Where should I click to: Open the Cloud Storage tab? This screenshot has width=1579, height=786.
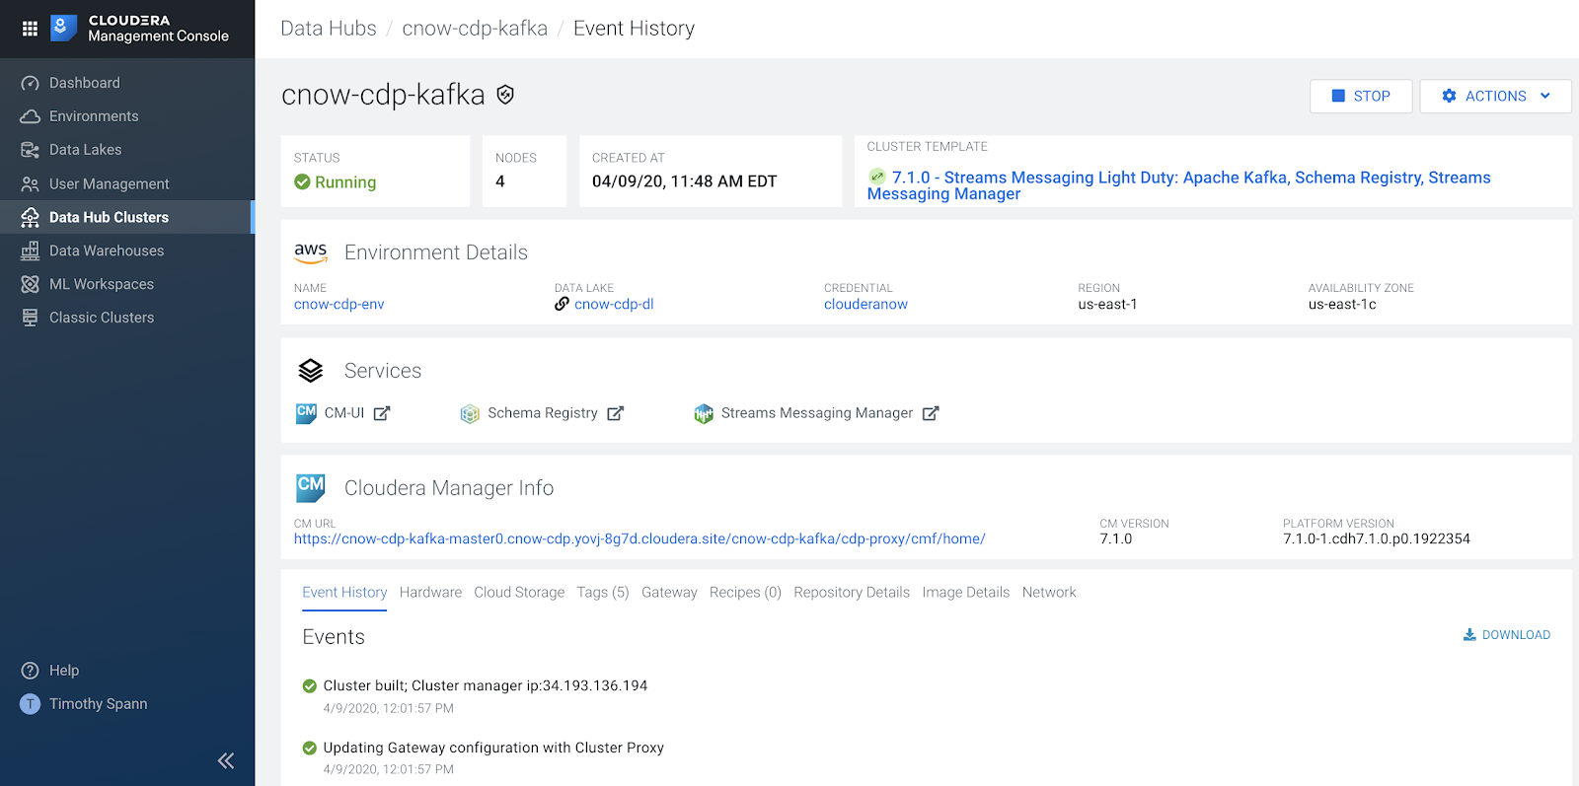pyautogui.click(x=519, y=592)
